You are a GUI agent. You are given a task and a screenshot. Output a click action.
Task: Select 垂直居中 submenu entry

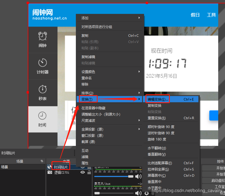(171, 182)
